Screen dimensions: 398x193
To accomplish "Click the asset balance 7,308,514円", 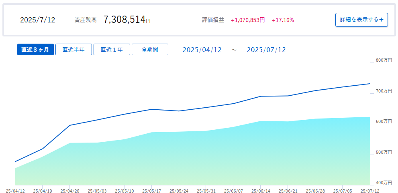I will (127, 20).
